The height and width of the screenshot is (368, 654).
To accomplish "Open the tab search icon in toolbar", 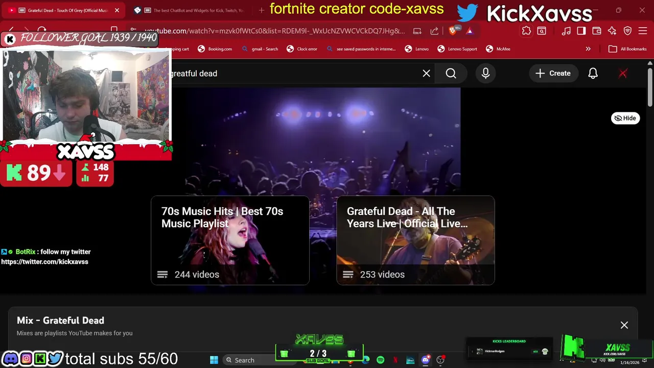I will pyautogui.click(x=542, y=31).
